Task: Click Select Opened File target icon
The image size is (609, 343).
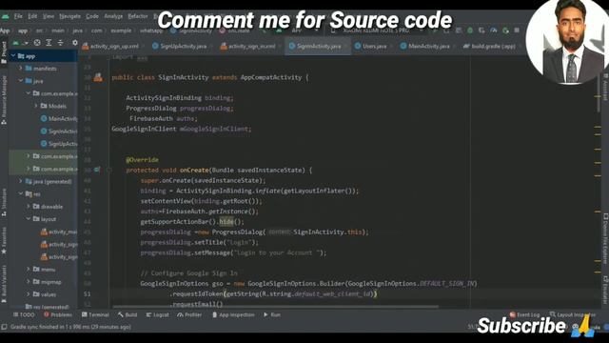Action: pyautogui.click(x=37, y=43)
